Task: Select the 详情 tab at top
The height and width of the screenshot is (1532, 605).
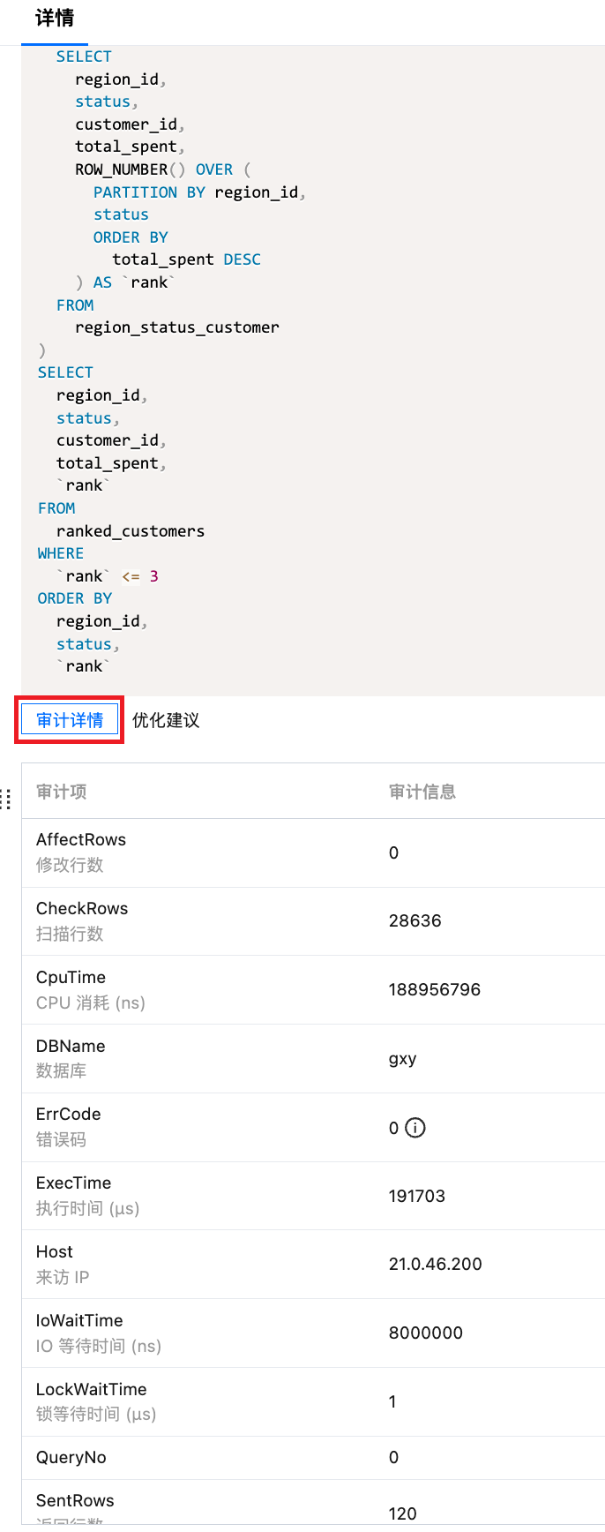Action: [x=55, y=19]
